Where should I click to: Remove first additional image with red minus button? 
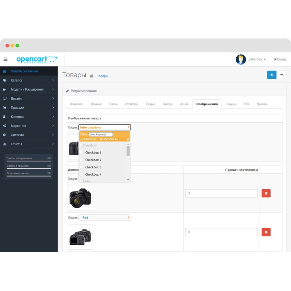pos(266,193)
